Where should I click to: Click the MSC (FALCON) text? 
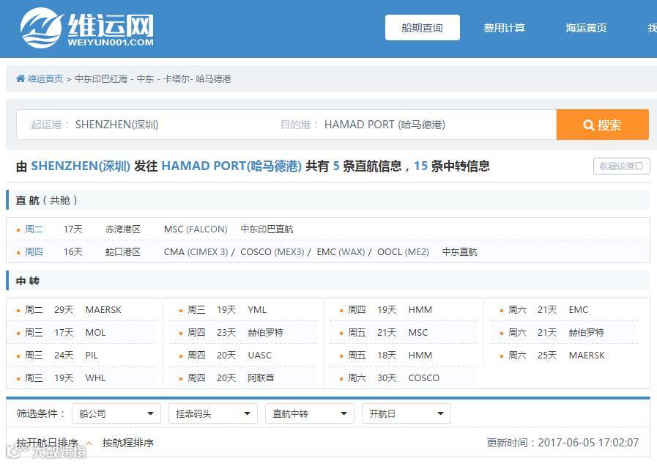196,229
